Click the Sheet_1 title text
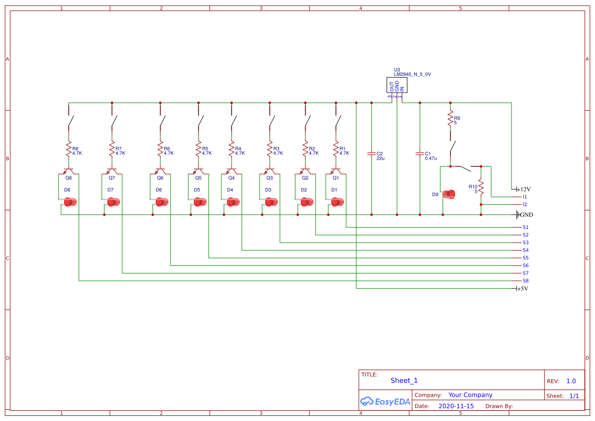 [x=404, y=380]
